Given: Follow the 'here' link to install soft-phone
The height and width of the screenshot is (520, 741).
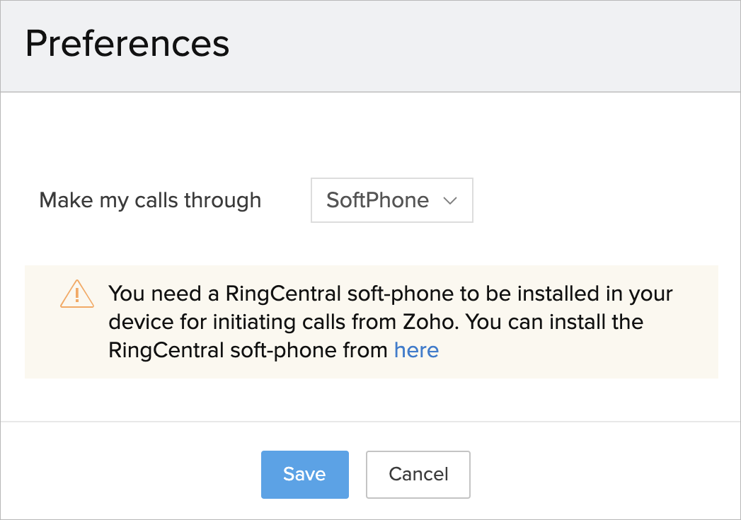Looking at the screenshot, I should pyautogui.click(x=416, y=350).
